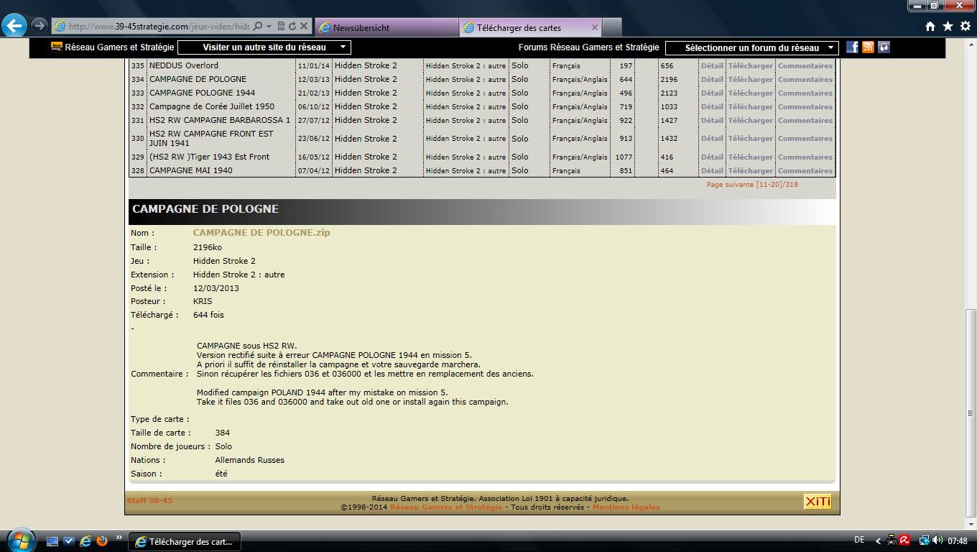977x552 pixels.
Task: Click Télécharger for CAMPAGNE DE POLOGNE row
Action: [x=750, y=79]
